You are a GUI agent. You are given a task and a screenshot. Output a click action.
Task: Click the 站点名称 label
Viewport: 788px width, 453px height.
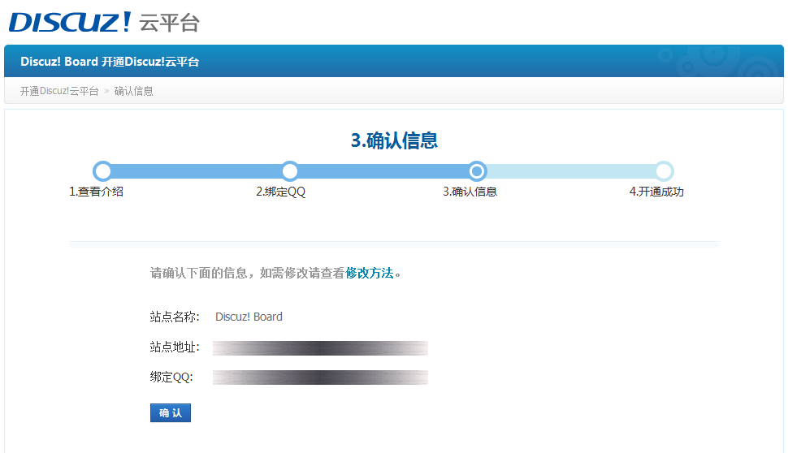(175, 317)
